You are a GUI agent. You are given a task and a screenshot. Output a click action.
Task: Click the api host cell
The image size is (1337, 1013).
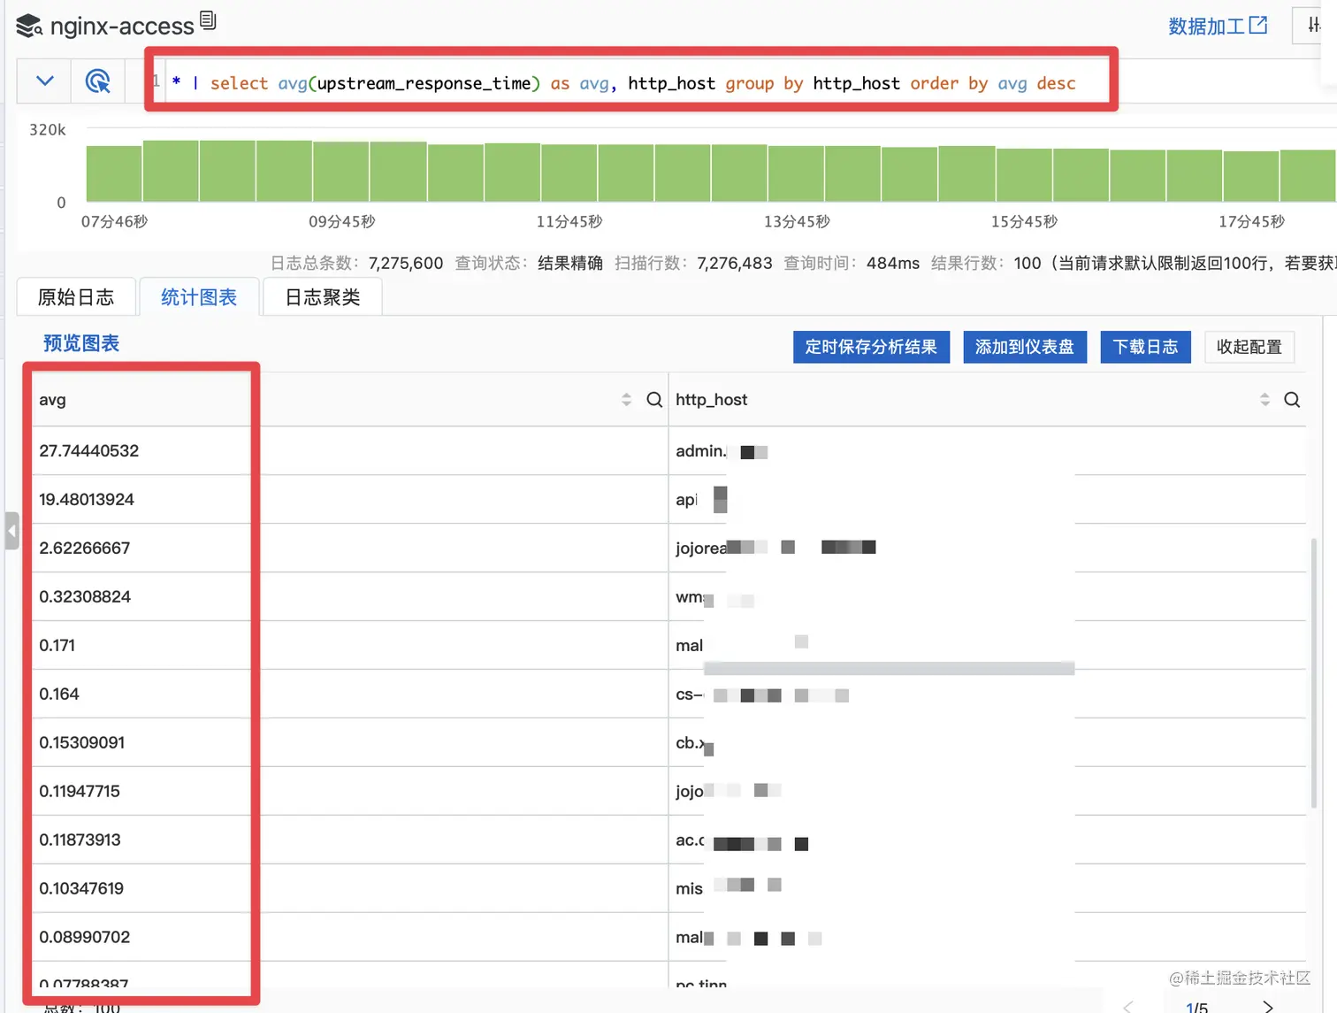987,500
